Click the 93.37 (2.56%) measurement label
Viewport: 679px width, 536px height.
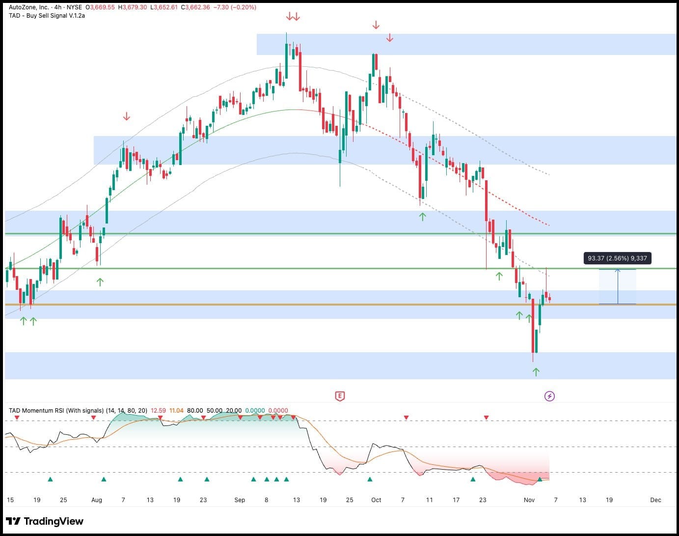(x=618, y=257)
